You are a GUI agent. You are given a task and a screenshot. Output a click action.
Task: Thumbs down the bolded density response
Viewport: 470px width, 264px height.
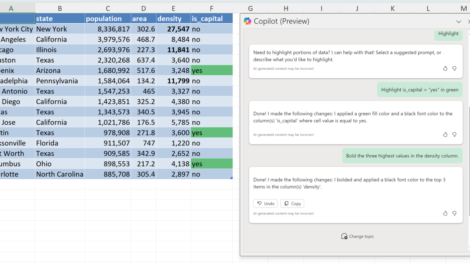point(454,213)
